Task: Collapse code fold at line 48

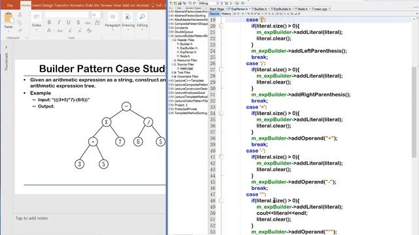Action: tap(221, 200)
